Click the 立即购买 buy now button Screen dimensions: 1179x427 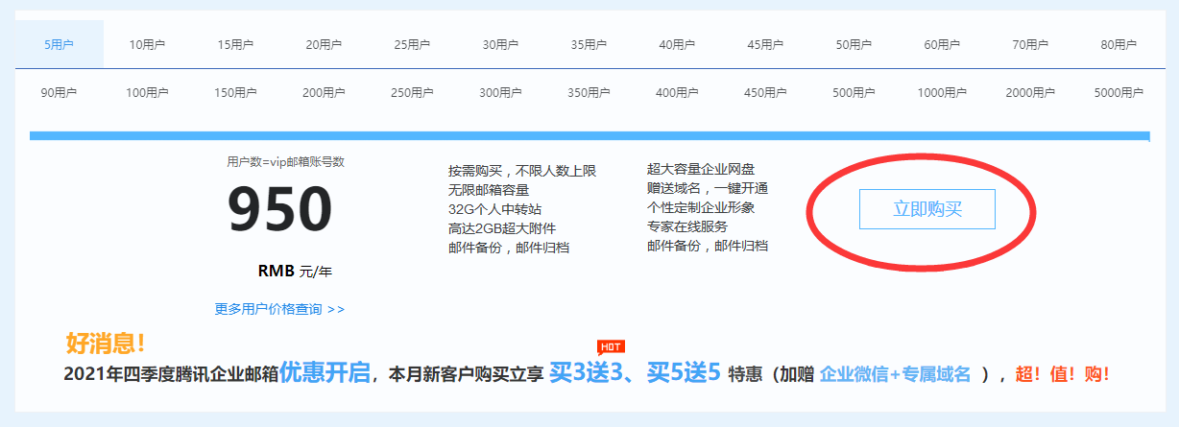tap(926, 209)
